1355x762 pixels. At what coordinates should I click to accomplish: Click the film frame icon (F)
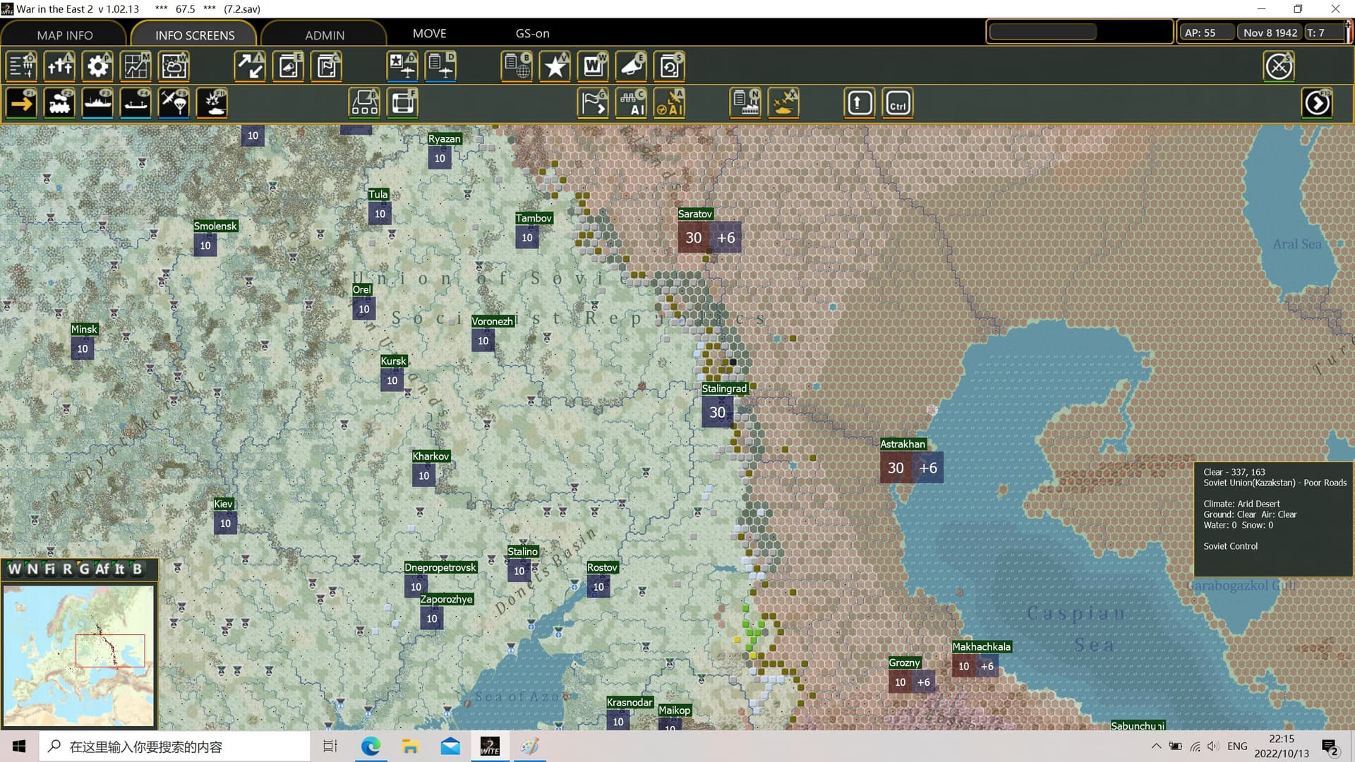pos(402,103)
